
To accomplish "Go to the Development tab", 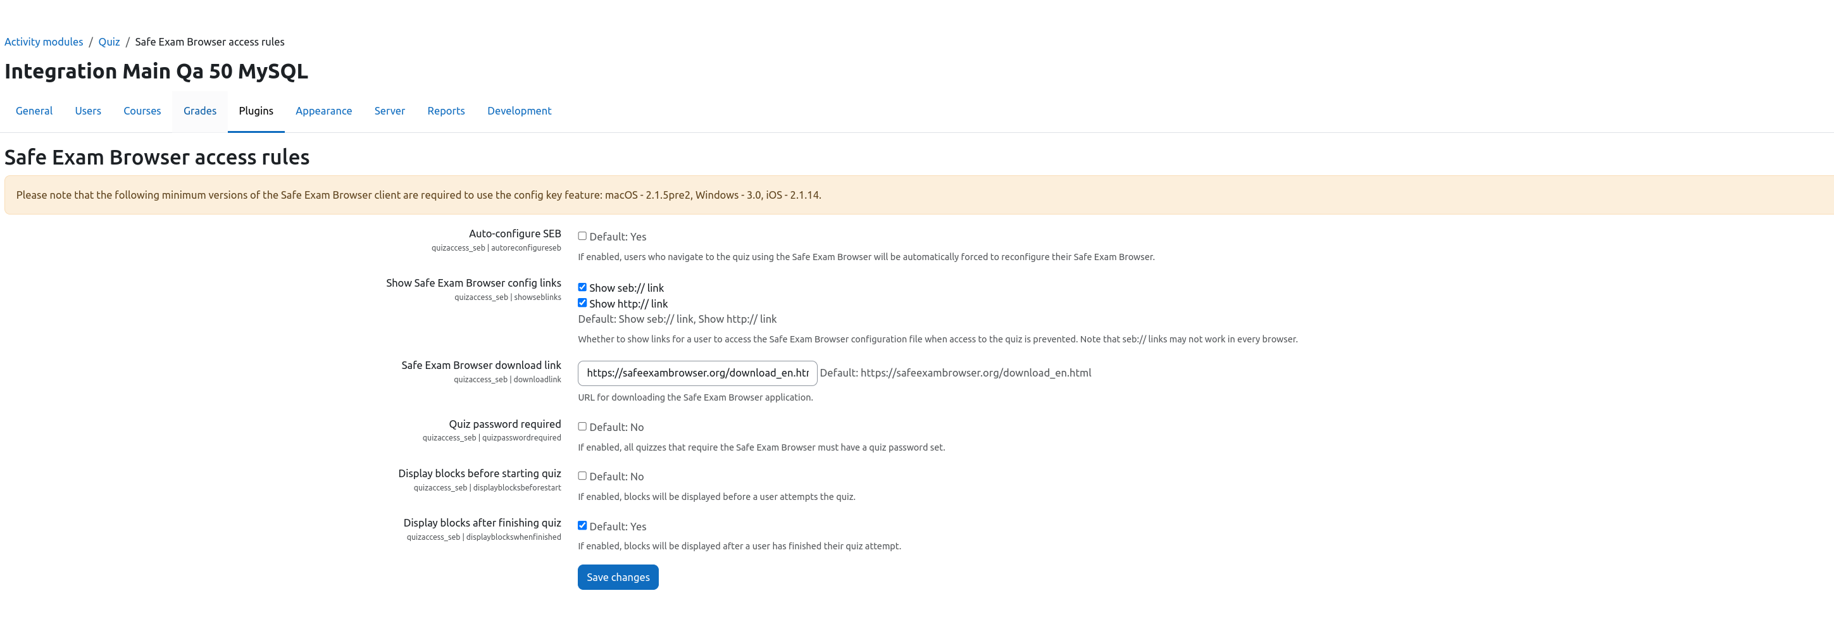I will click(520, 111).
